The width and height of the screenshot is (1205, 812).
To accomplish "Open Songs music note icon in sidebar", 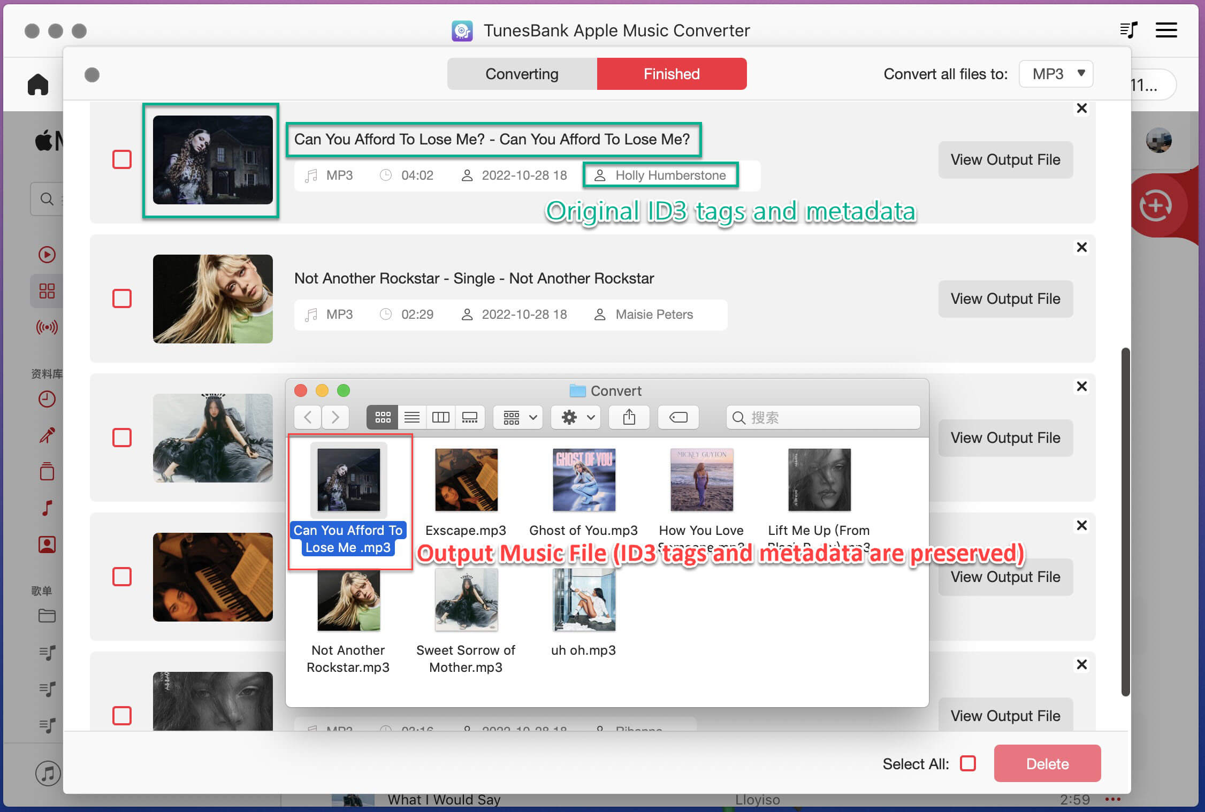I will point(47,508).
